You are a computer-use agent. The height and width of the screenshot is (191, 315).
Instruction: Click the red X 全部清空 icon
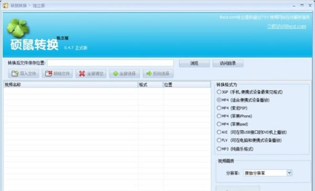tap(82, 73)
